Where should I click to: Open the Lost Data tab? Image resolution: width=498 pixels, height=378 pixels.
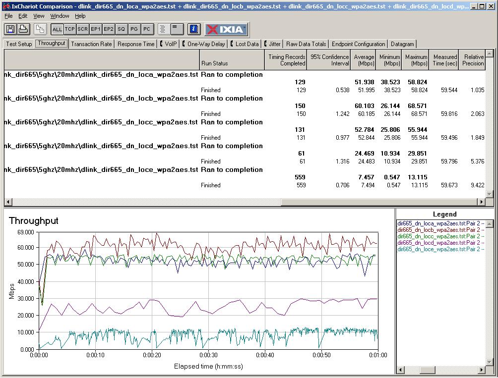coord(245,44)
